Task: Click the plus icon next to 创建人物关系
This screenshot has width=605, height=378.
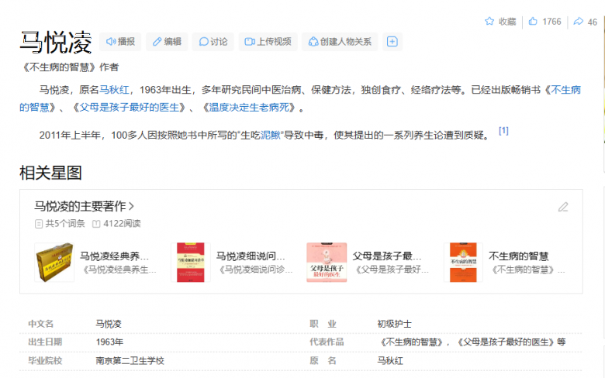Action: pos(392,42)
